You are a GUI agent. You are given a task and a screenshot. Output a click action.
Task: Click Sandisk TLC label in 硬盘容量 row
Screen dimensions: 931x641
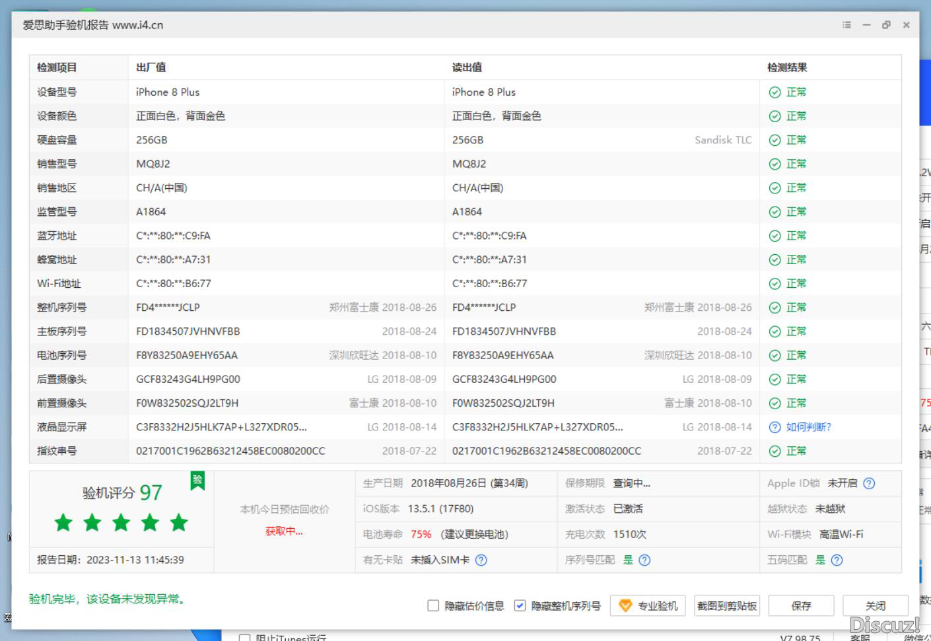(x=723, y=140)
